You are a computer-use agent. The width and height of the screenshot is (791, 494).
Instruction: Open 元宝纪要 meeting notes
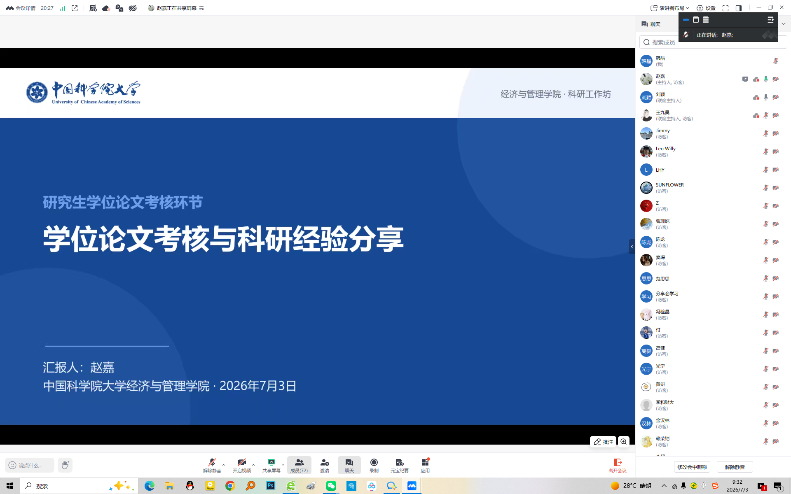400,465
